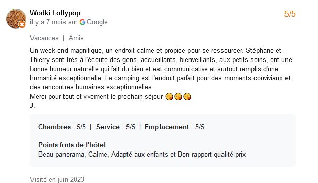
Task: Click the Wodki Lollypop profile avatar
Action: click(x=16, y=19)
